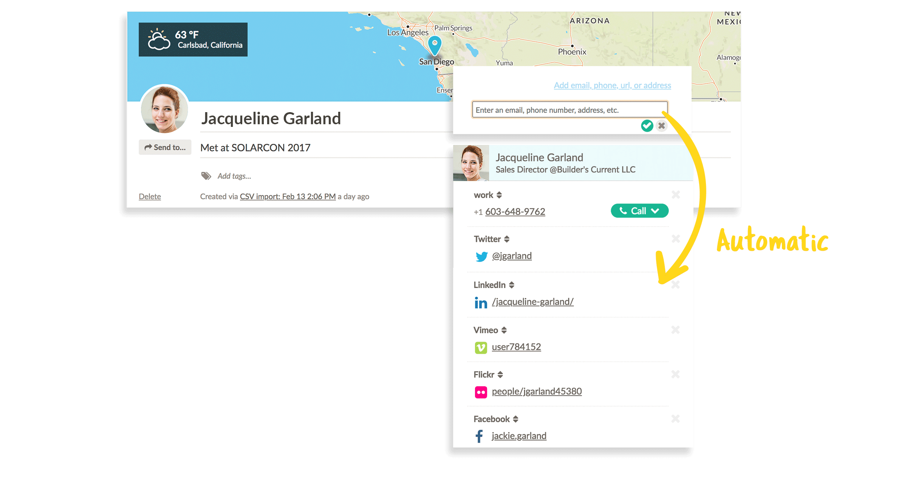
Task: Click the green Vimeo icon
Action: (x=481, y=347)
